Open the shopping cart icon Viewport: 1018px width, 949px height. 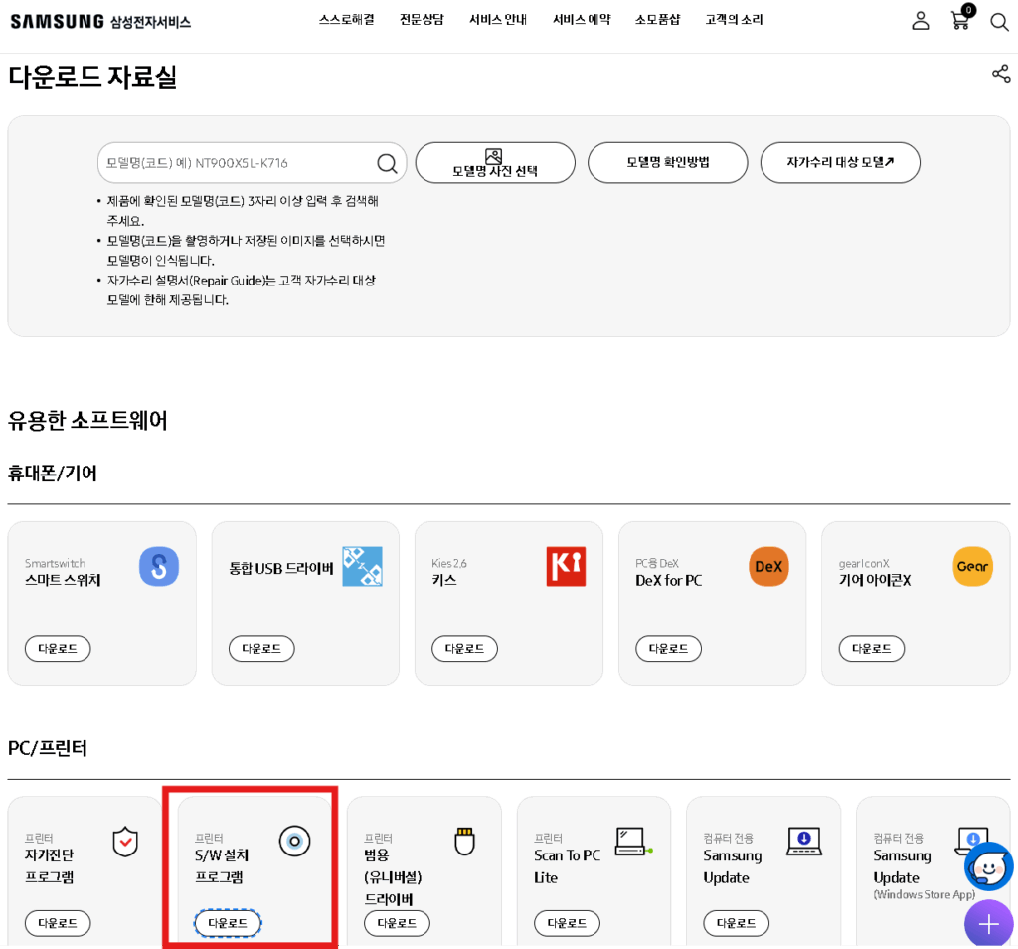[961, 19]
